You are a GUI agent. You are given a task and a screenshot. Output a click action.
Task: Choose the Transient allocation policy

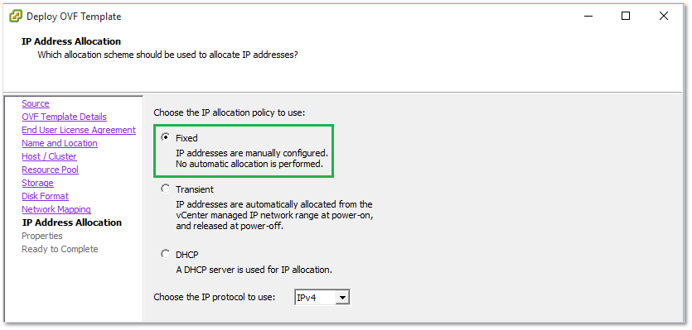tap(165, 189)
